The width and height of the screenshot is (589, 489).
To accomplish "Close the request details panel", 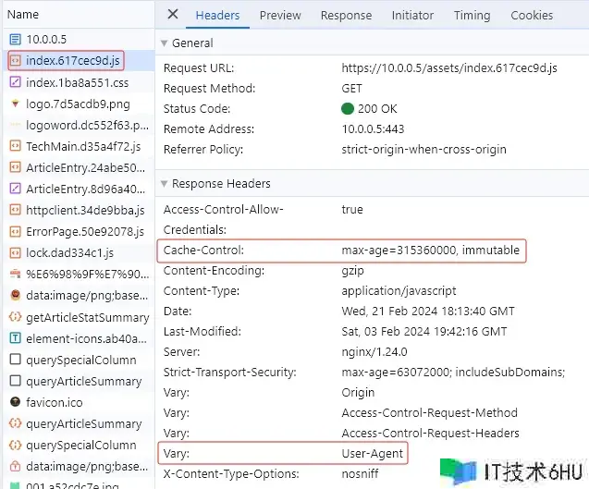I will tap(173, 15).
